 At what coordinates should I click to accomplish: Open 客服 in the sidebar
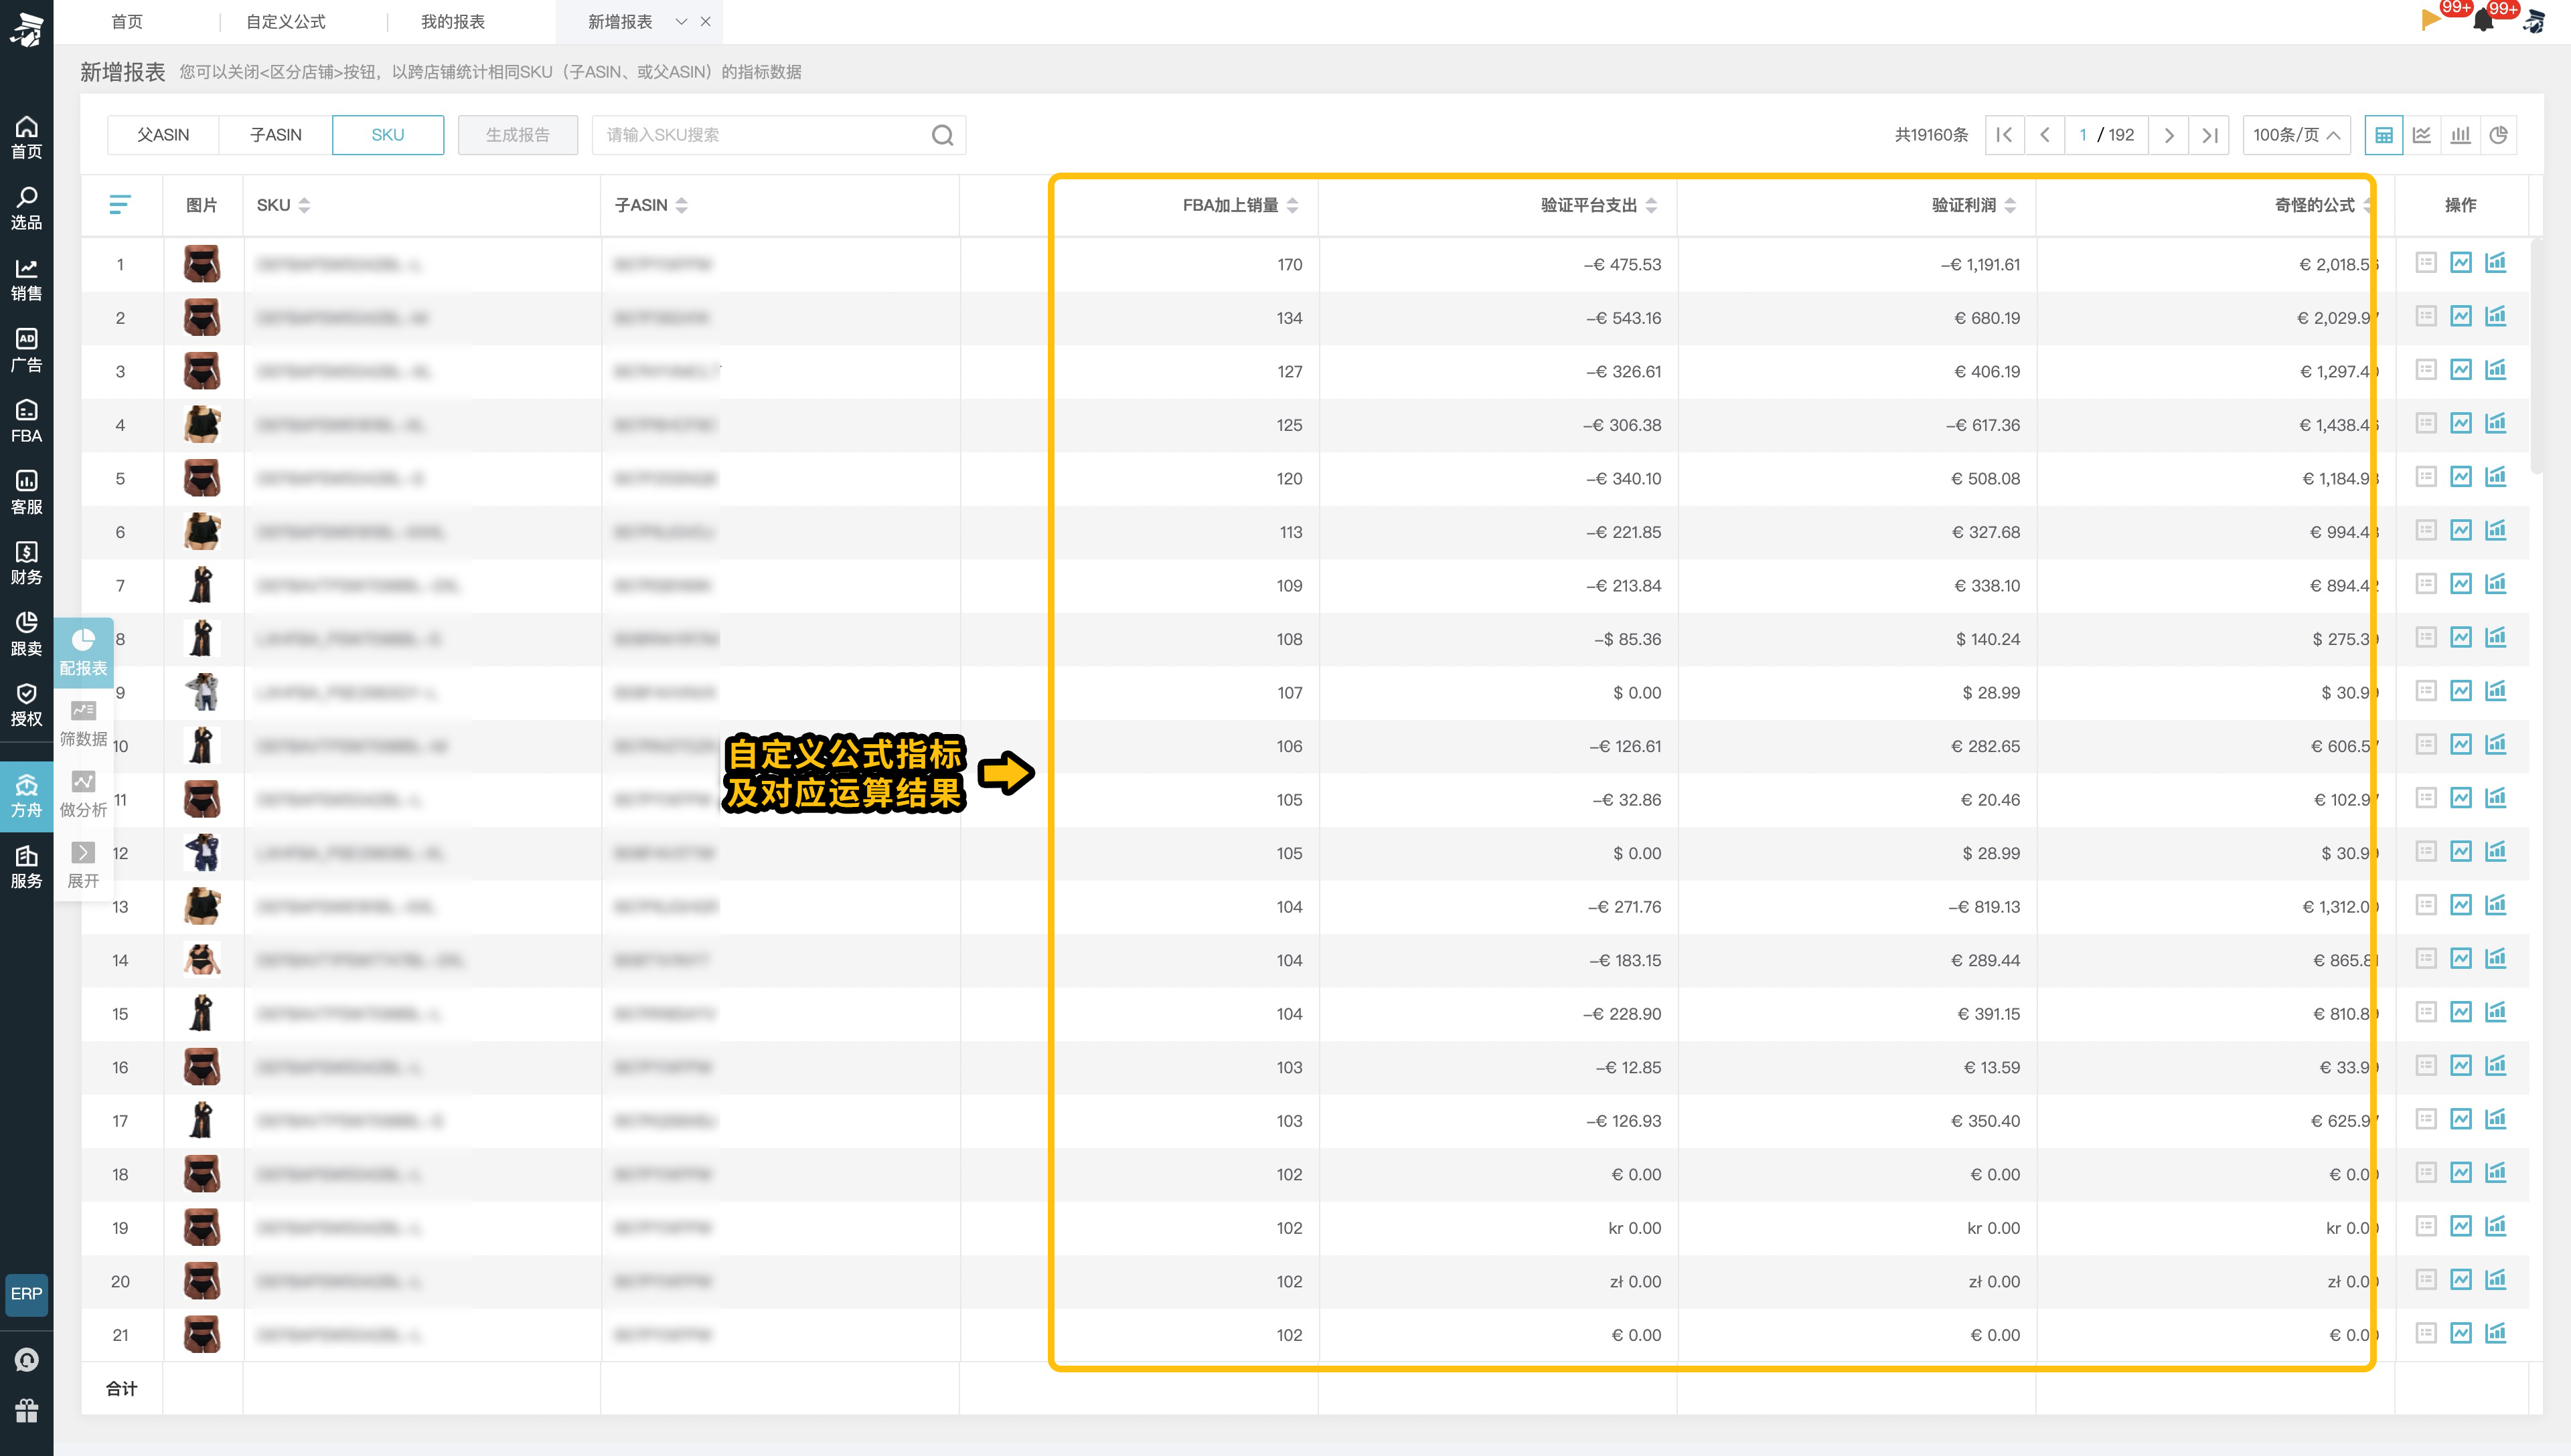[x=26, y=492]
